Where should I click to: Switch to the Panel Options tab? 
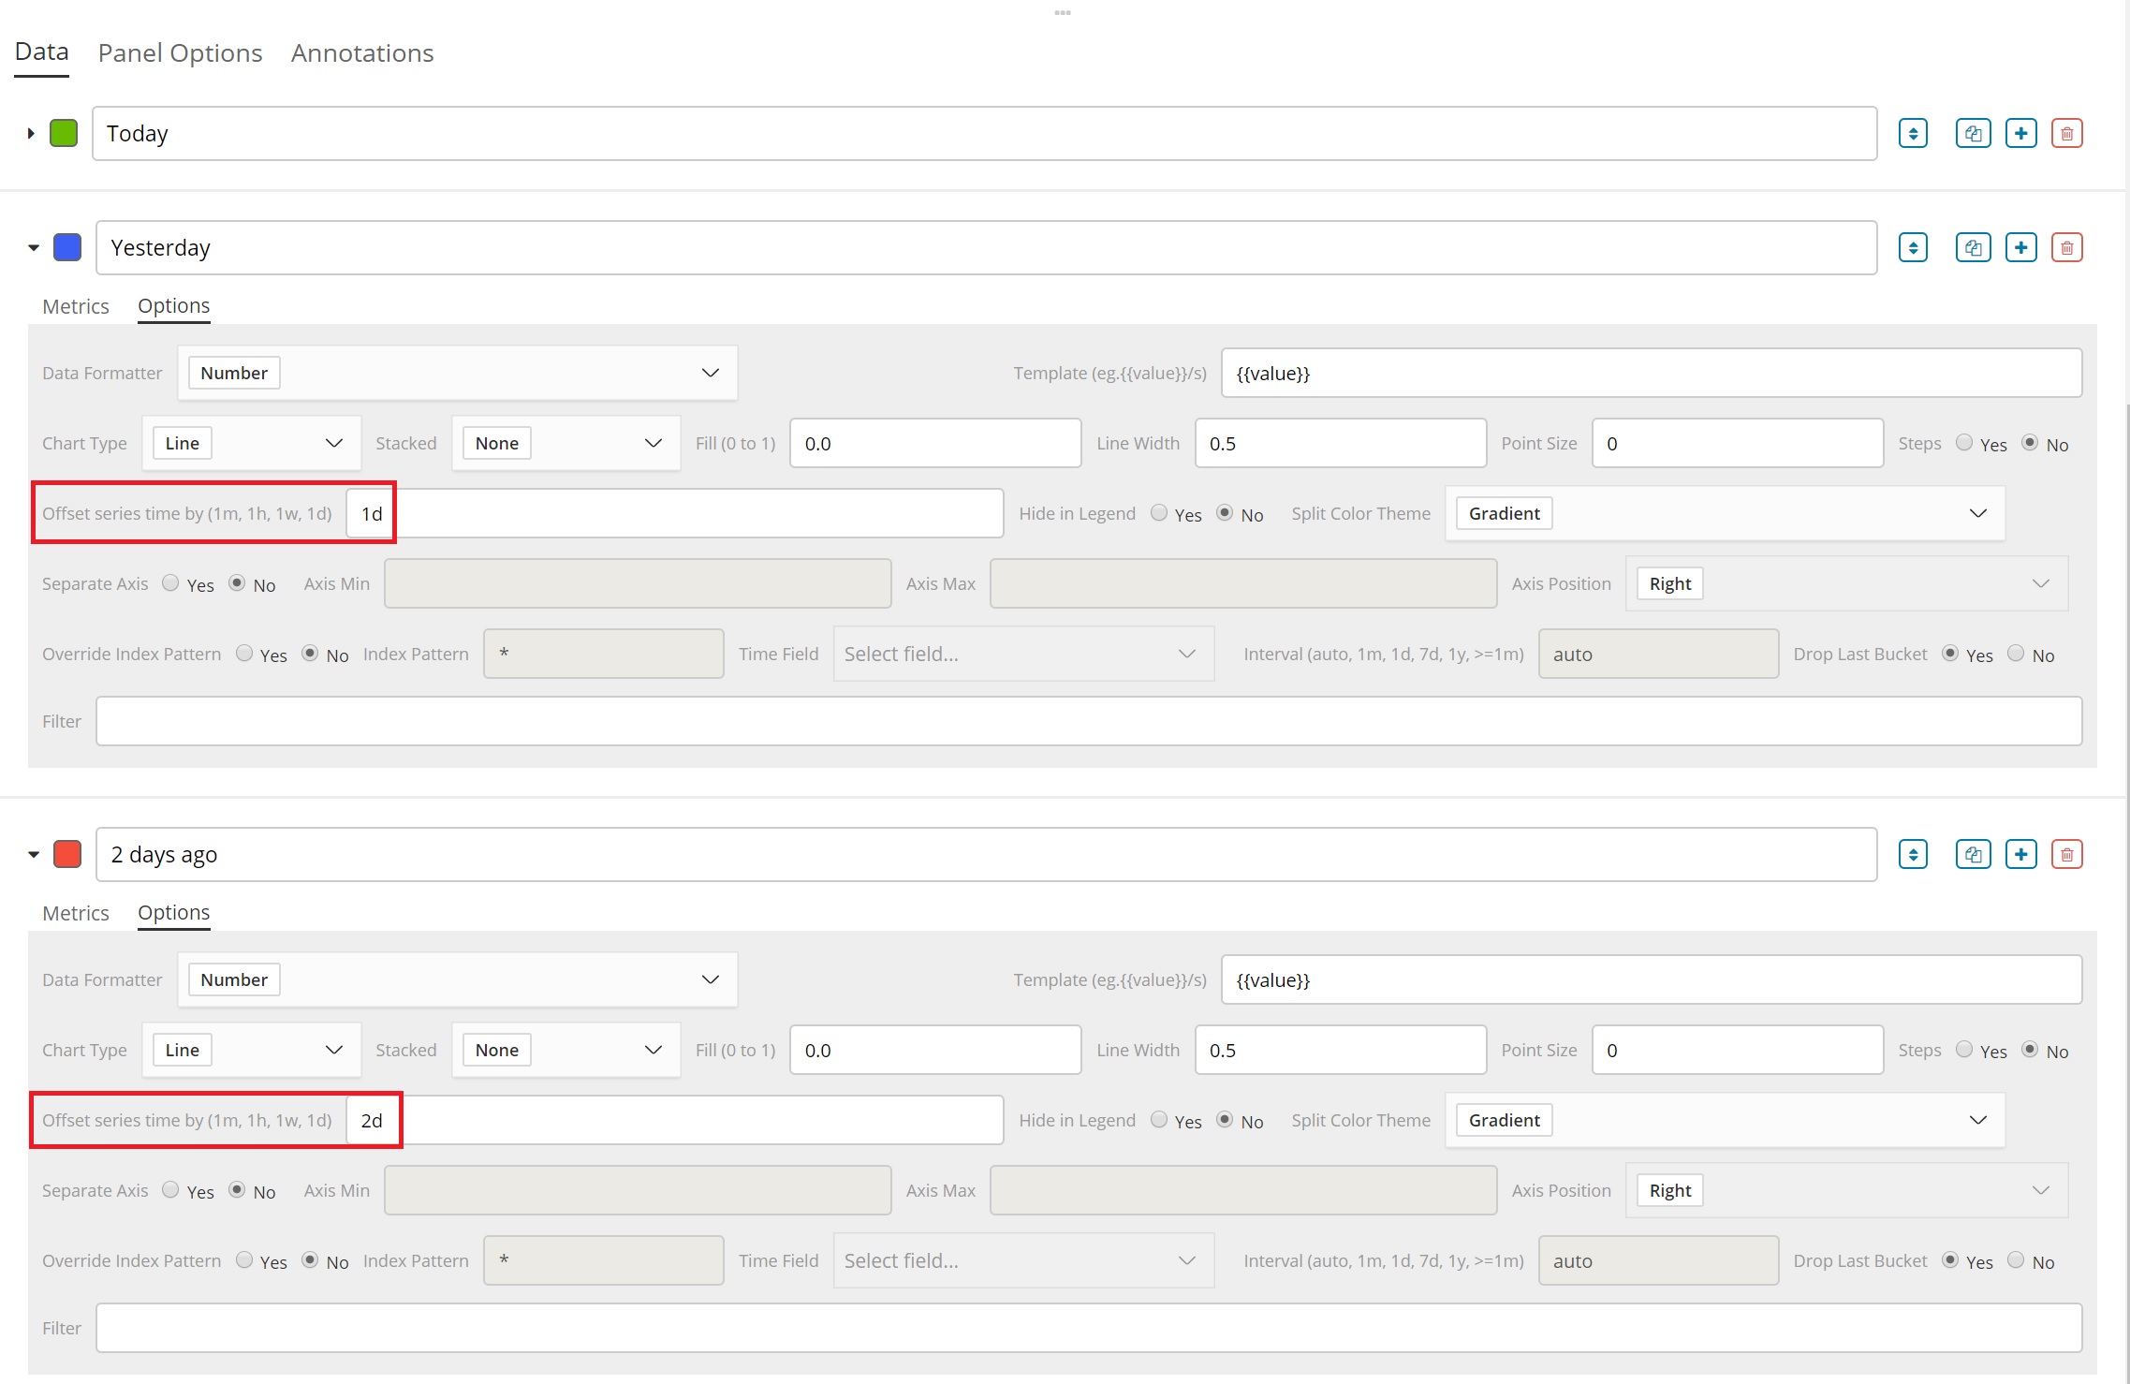coord(180,53)
